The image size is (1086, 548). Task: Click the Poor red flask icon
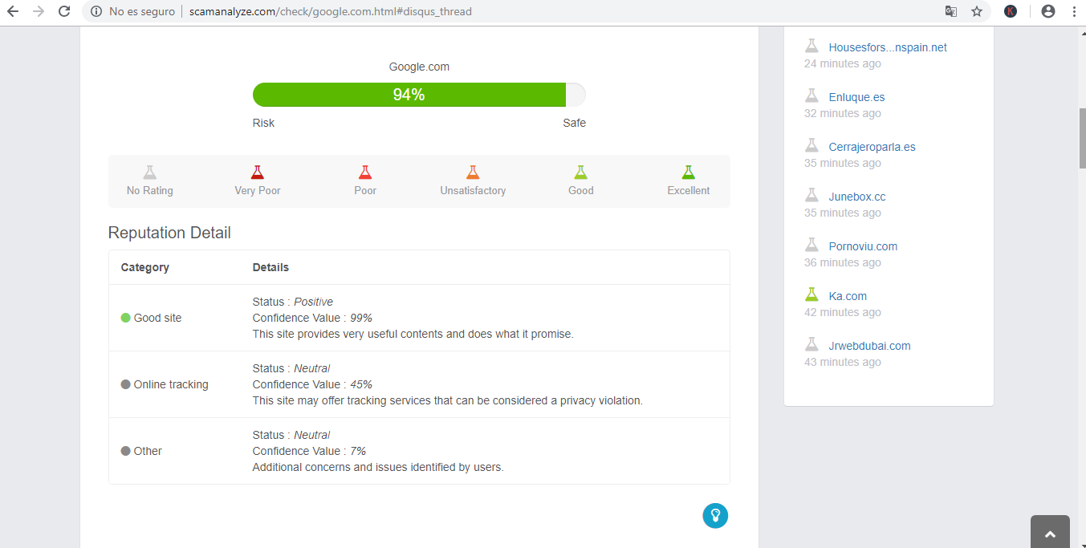tap(365, 172)
